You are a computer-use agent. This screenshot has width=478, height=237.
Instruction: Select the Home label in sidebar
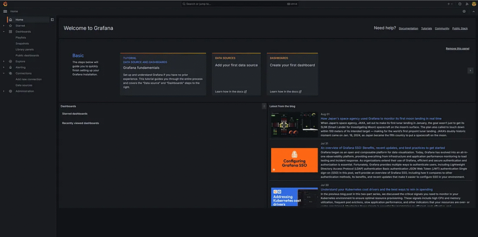pyautogui.click(x=19, y=20)
